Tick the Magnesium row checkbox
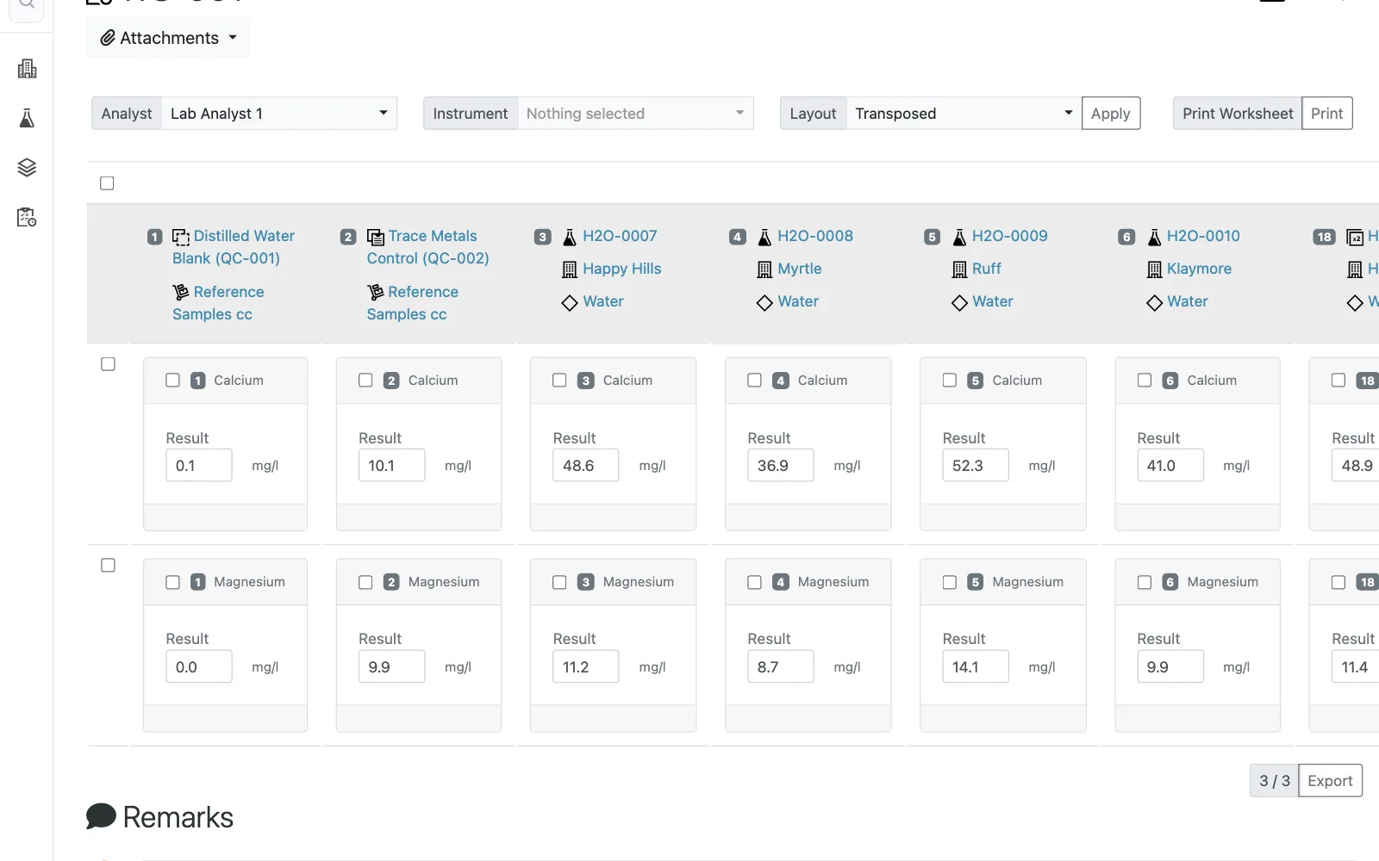This screenshot has width=1379, height=861. (108, 565)
